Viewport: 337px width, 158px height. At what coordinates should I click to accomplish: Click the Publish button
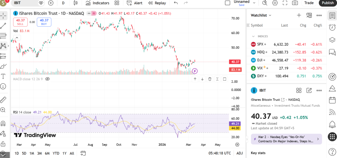point(327,3)
